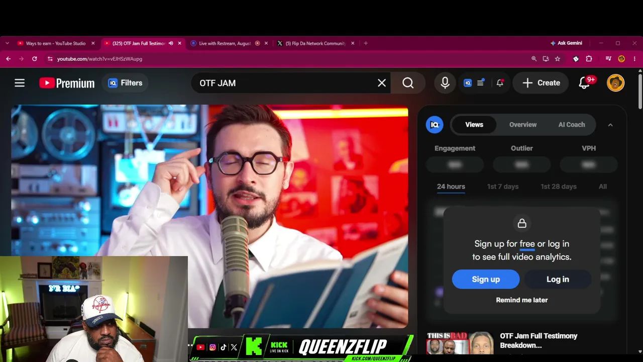Close the Live with Restream tab
Viewport: 643px width, 362px height.
pos(266,43)
